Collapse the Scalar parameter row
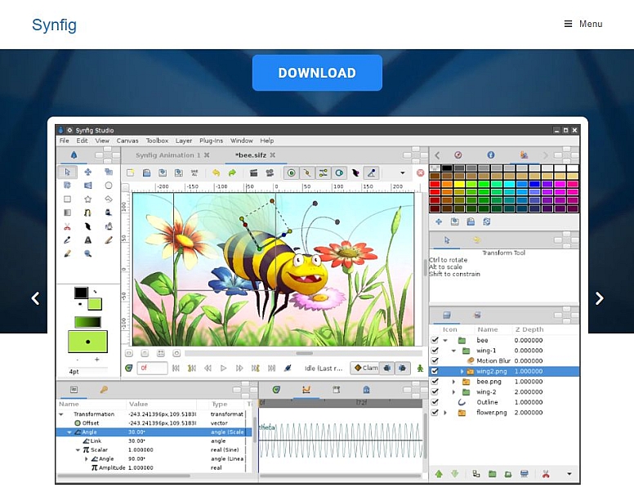 pyautogui.click(x=78, y=450)
